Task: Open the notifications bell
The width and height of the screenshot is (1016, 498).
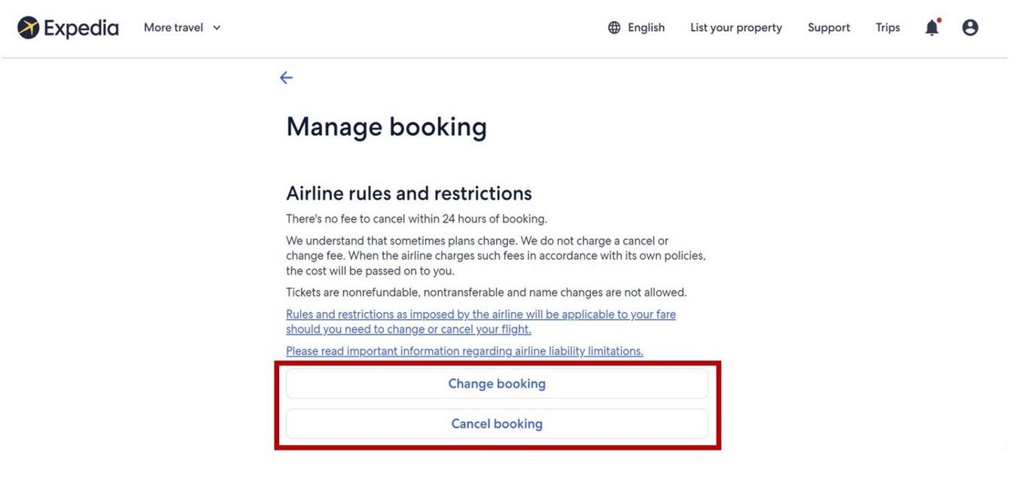Action: [932, 28]
